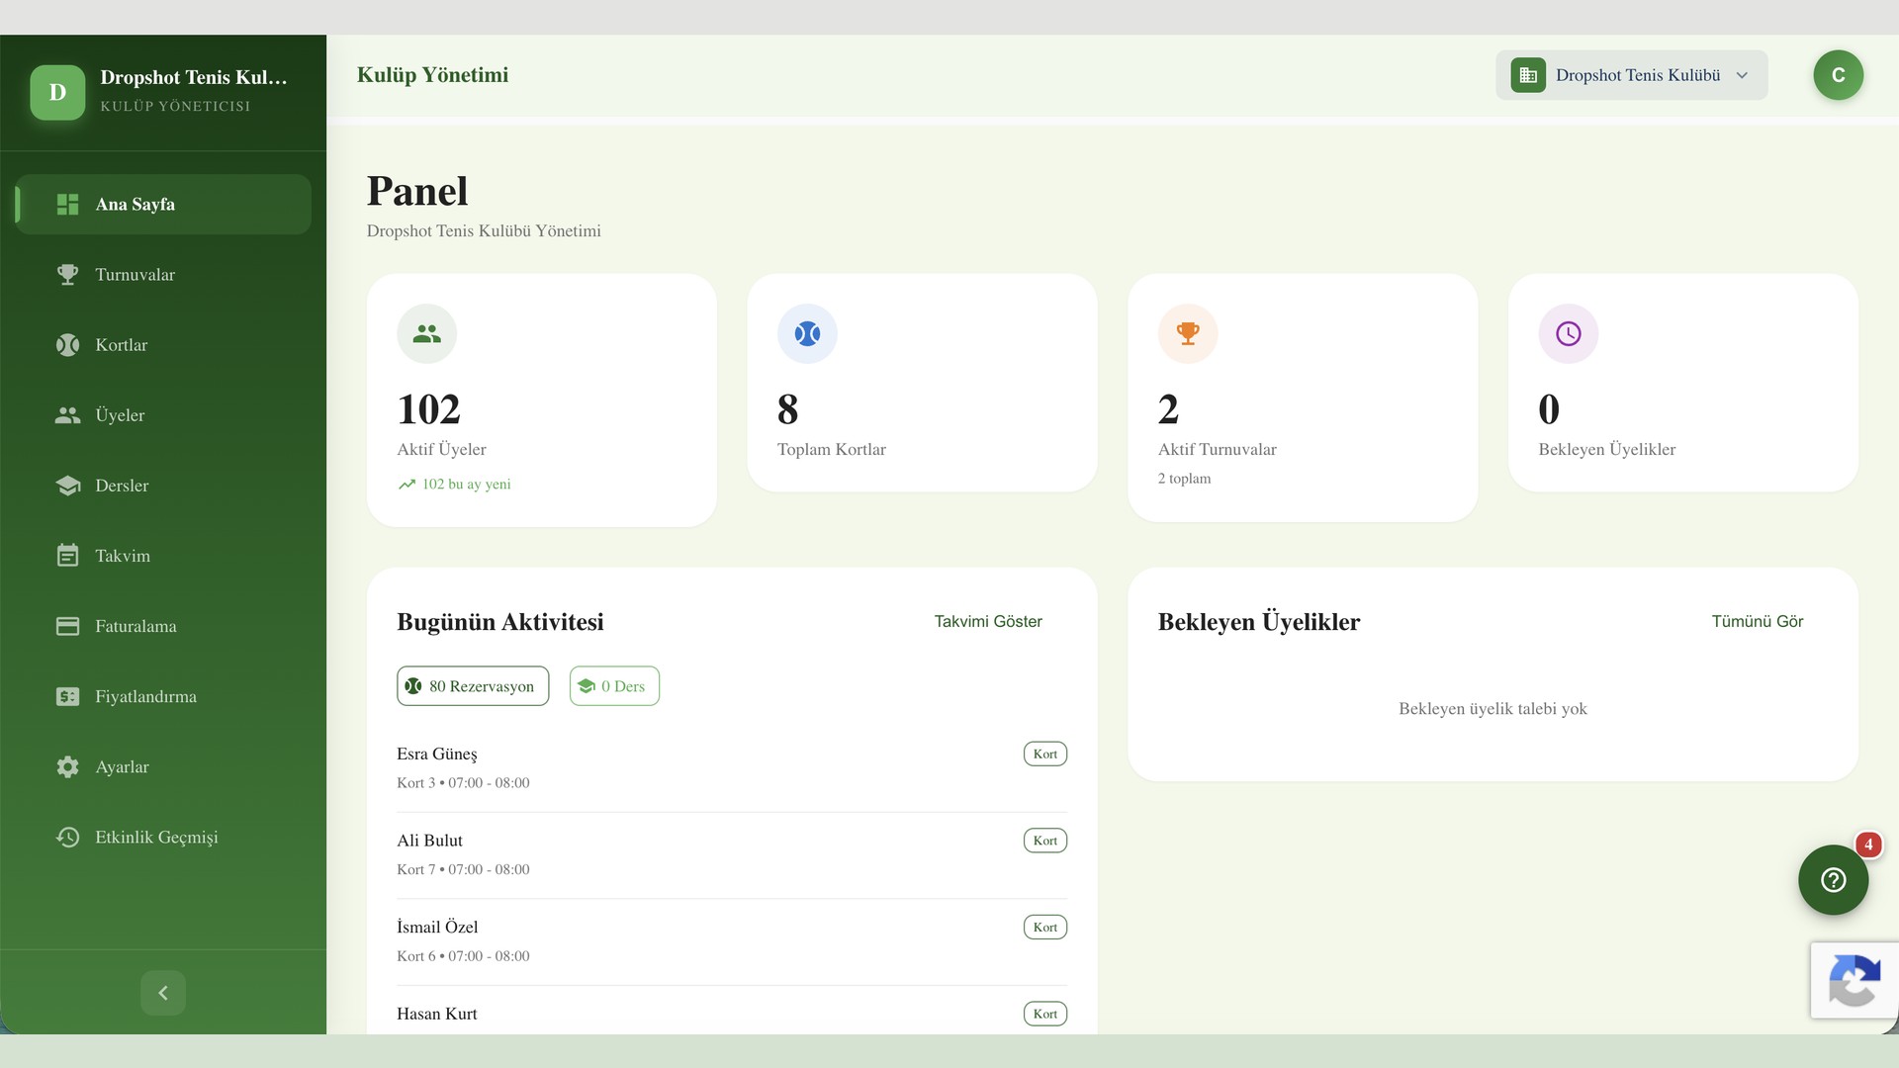Collapse the sidebar with the chevron button
The width and height of the screenshot is (1899, 1068).
tap(163, 992)
